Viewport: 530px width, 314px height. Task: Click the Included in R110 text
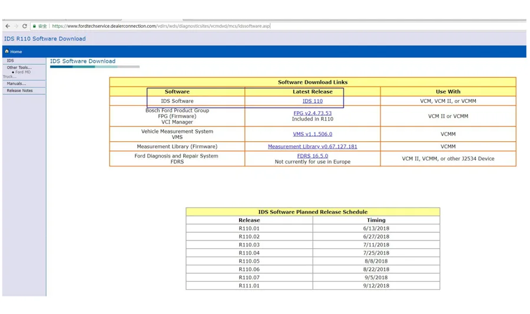(312, 119)
